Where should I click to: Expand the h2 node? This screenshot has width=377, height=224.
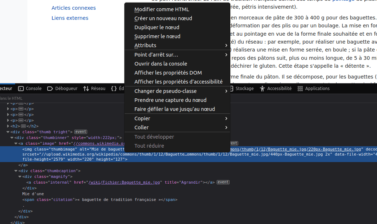pos(8,126)
